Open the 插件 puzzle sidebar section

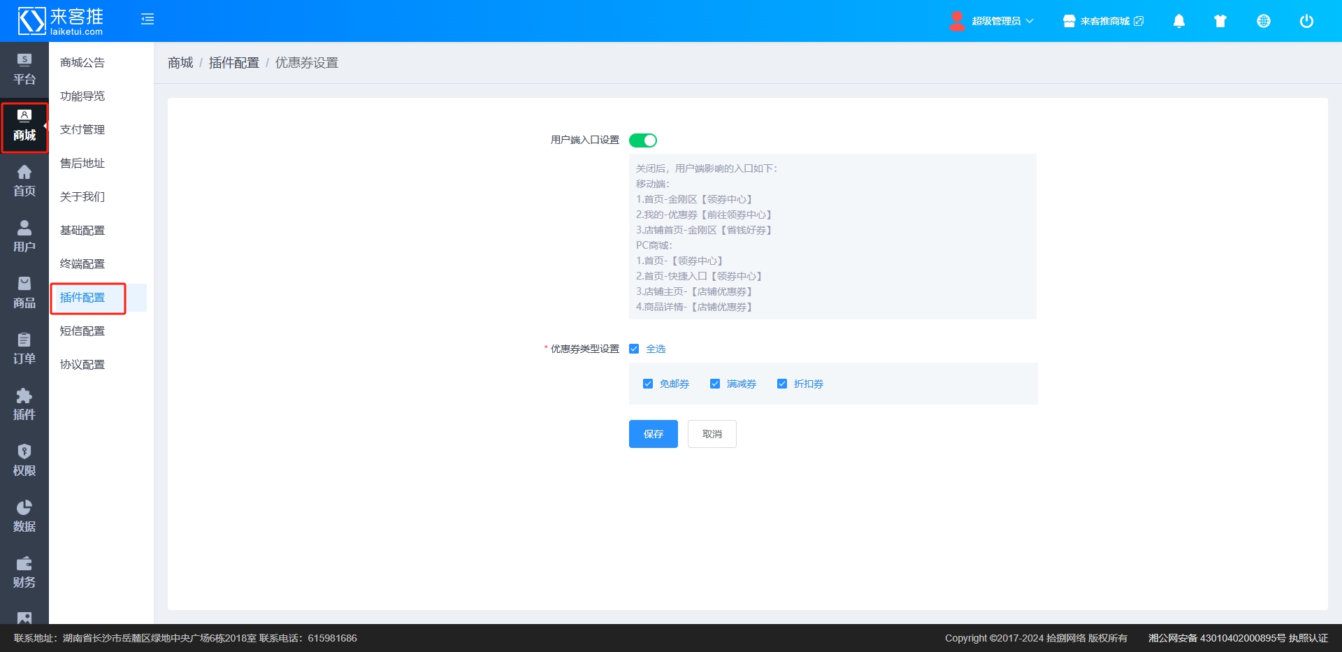click(x=24, y=405)
